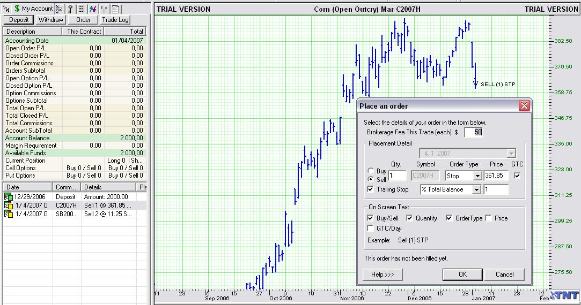
Task: Select the Accounting Date row
Action: point(75,41)
